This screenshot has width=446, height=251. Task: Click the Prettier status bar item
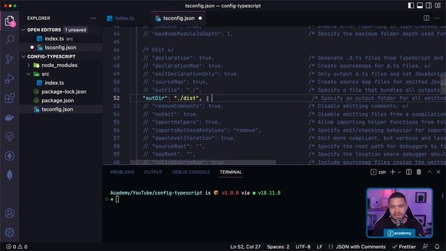(x=404, y=247)
